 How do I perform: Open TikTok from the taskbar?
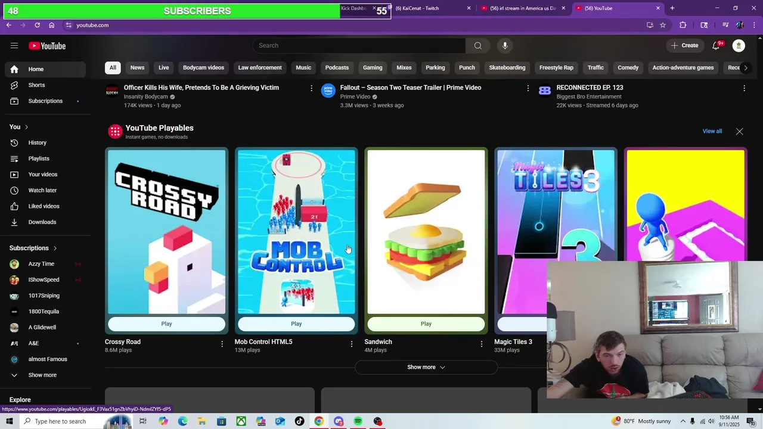300,421
